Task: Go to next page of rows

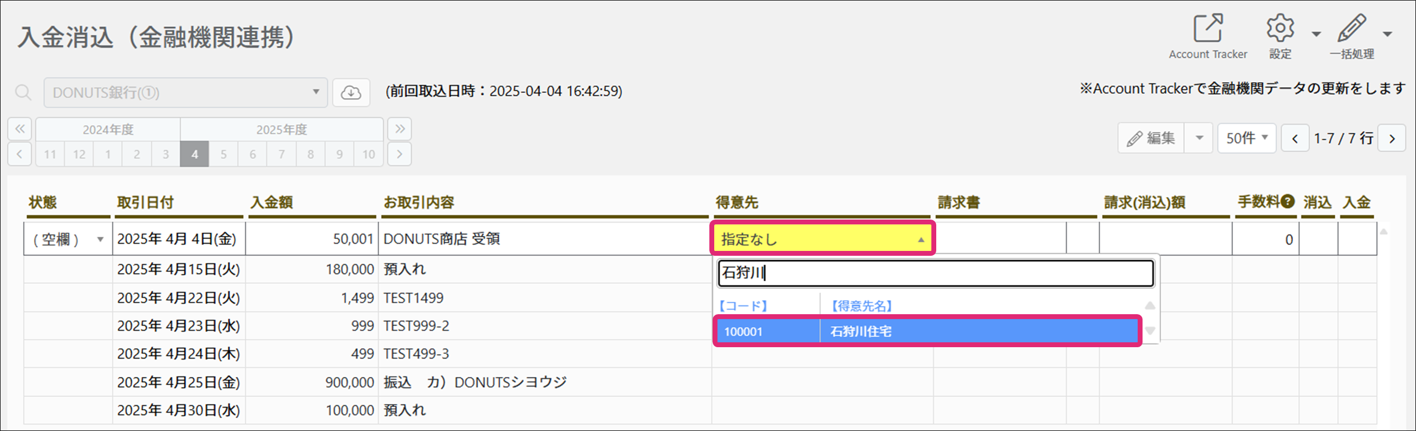Action: click(1392, 138)
